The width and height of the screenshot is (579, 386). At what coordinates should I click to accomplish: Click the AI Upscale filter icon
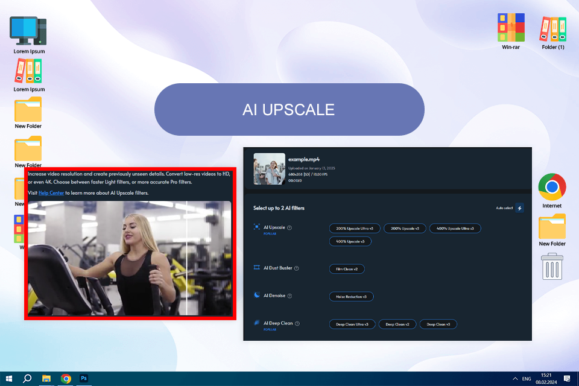tap(257, 227)
